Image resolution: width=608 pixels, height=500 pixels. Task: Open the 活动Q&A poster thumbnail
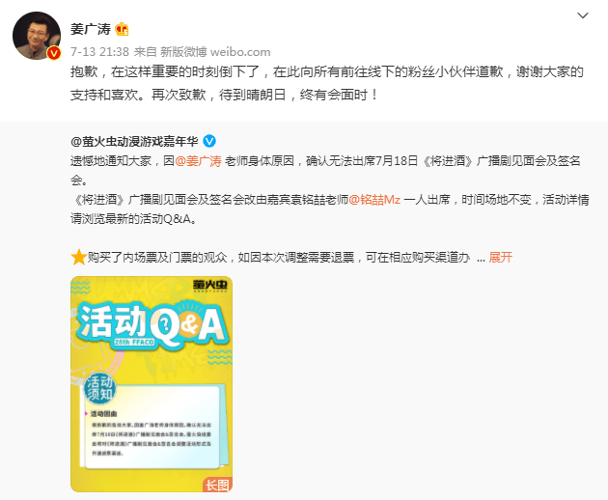[x=152, y=384]
